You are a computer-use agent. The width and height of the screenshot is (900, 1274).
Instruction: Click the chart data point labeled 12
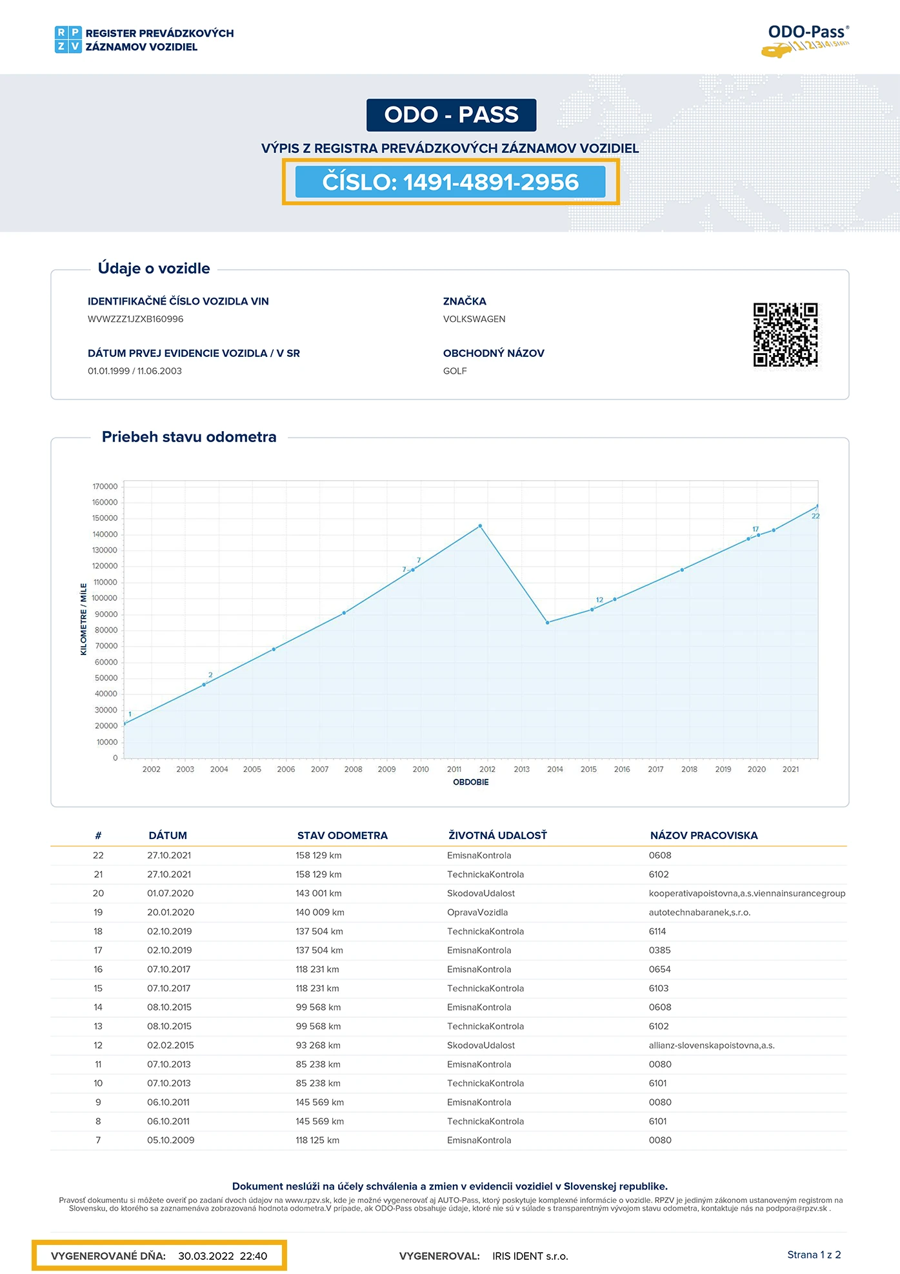[592, 609]
